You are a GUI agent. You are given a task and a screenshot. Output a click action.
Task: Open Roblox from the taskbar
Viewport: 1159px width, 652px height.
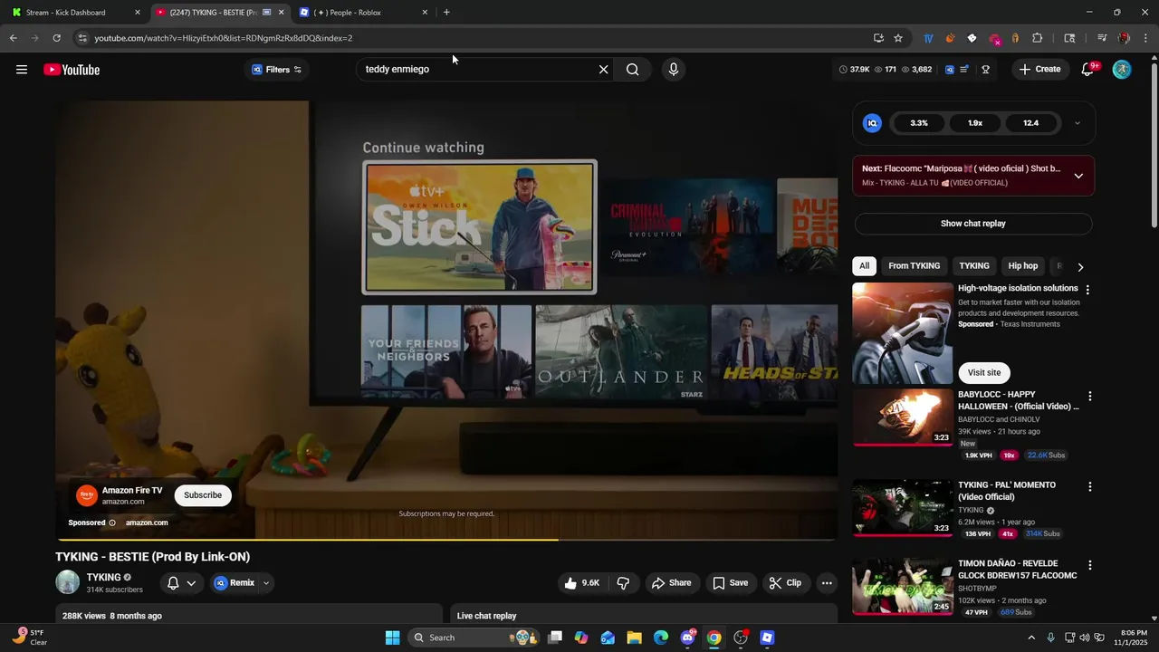[x=767, y=638]
